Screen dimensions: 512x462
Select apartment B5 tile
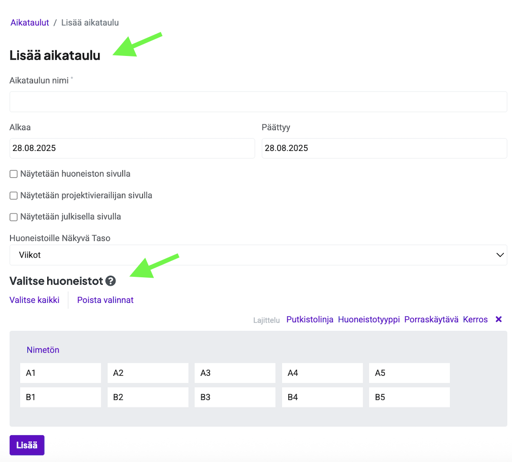point(409,397)
